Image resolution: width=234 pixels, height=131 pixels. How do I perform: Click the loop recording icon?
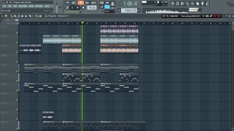(94, 3)
